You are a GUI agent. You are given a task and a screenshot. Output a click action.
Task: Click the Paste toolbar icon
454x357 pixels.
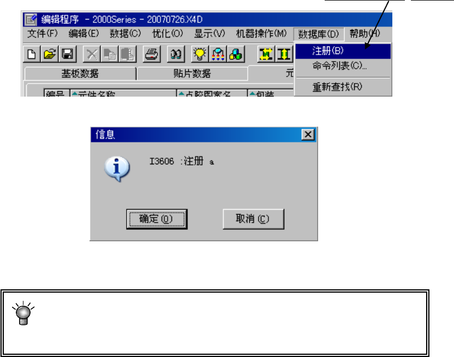pyautogui.click(x=128, y=54)
